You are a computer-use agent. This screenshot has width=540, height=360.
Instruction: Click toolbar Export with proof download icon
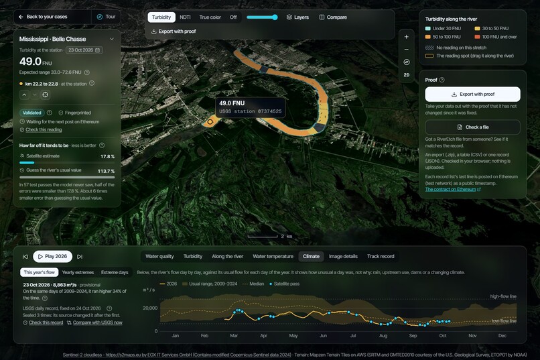[x=153, y=32]
